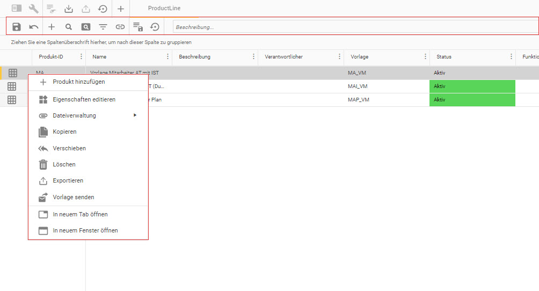This screenshot has height=291, width=539.
Task: Open Status column options menu
Action: coord(511,57)
